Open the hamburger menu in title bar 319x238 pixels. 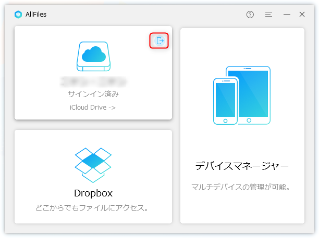pos(268,15)
